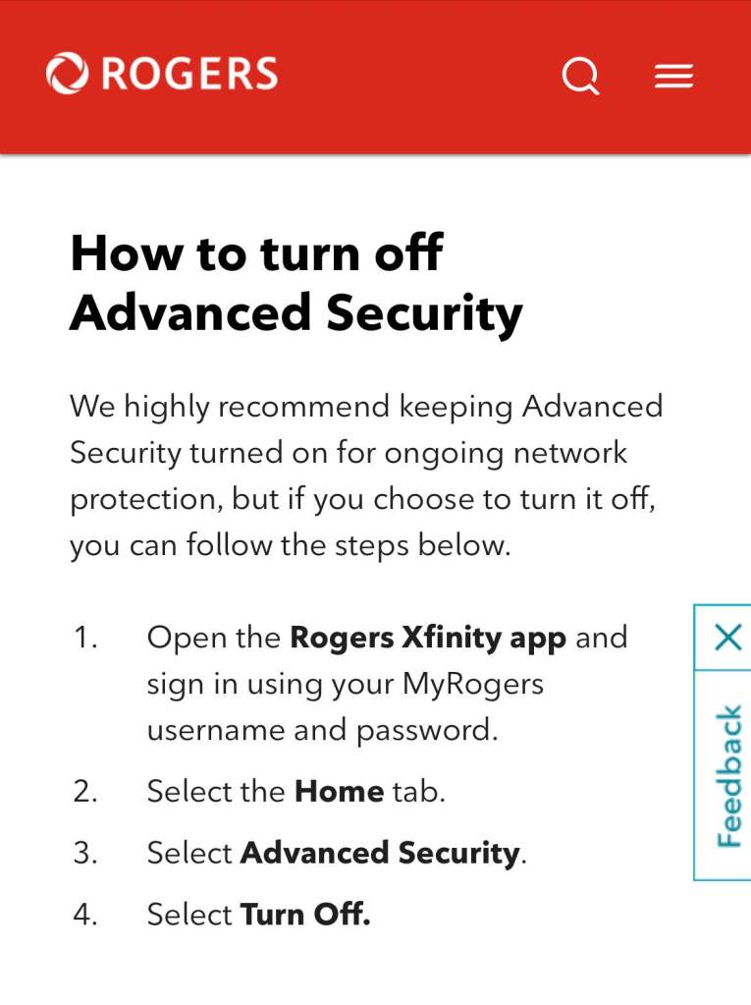Open the search magnifier icon

pyautogui.click(x=580, y=75)
